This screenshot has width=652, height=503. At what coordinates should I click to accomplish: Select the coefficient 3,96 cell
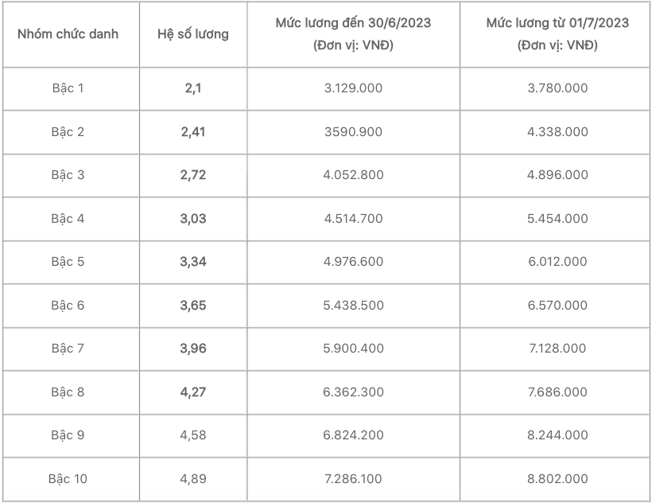click(x=193, y=349)
